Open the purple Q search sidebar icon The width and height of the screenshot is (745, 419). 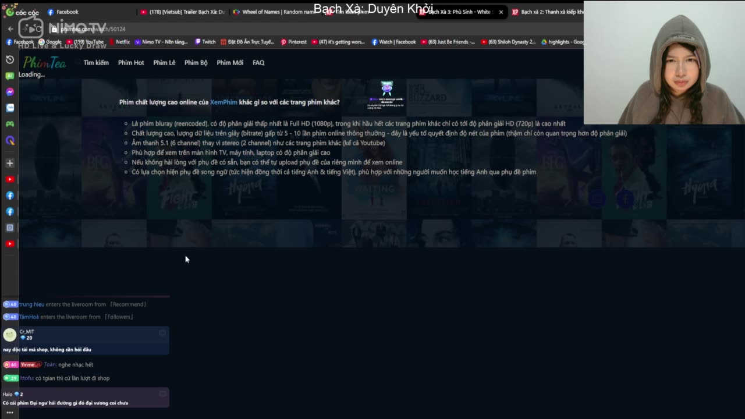(10, 140)
